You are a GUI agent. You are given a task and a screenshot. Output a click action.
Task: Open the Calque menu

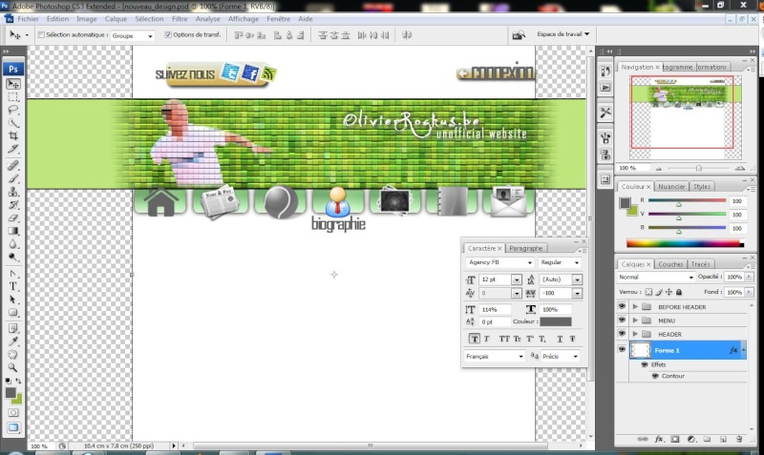116,19
